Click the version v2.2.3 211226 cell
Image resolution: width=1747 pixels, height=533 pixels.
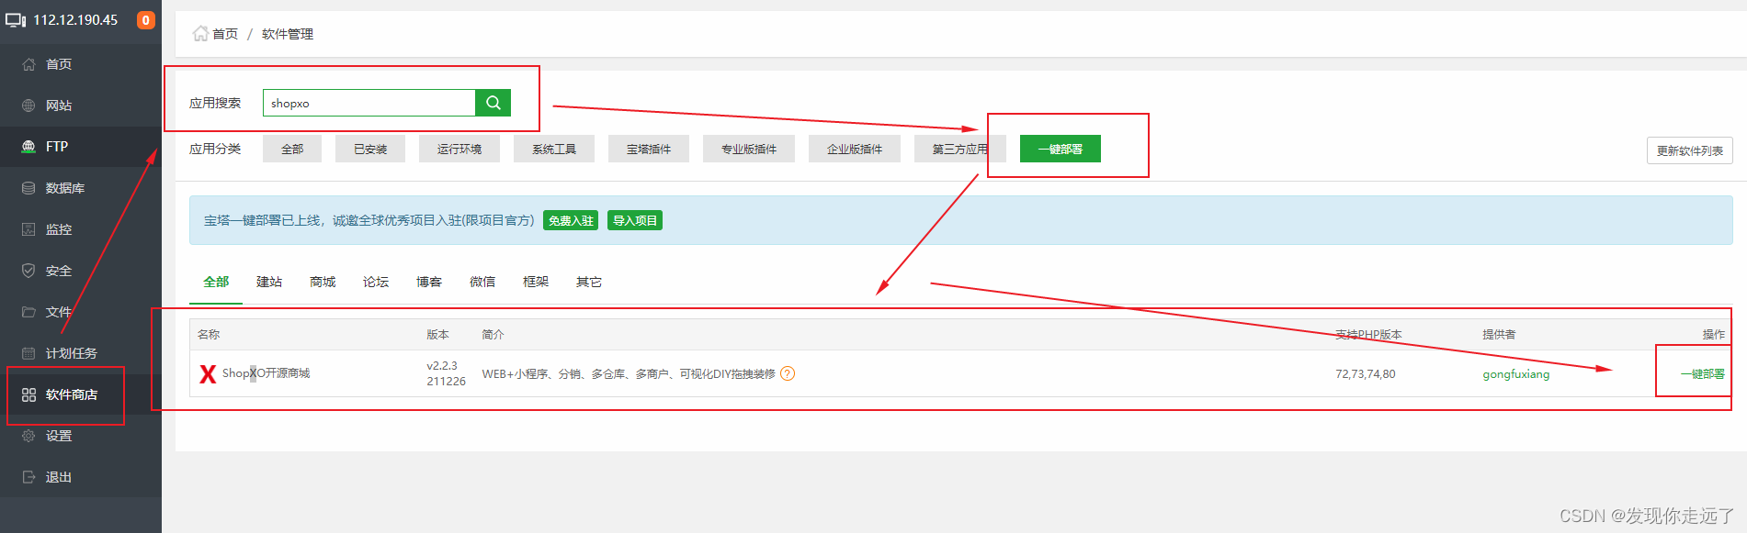coord(446,372)
